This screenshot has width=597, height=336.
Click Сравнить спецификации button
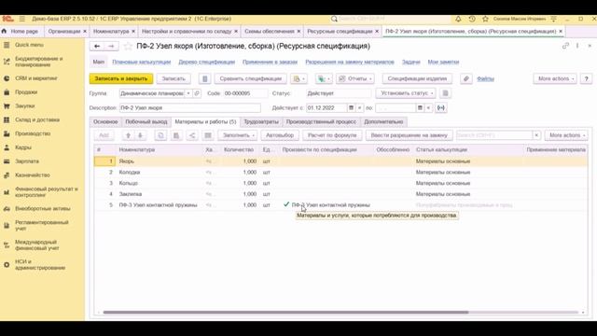click(251, 78)
